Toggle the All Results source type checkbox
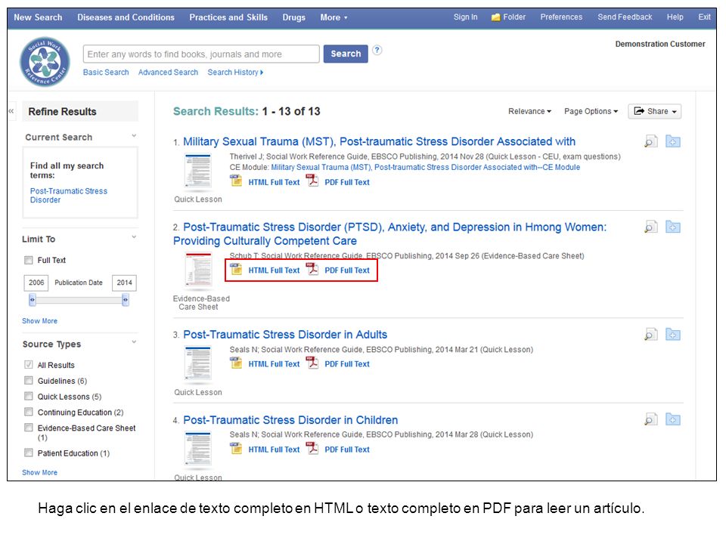The width and height of the screenshot is (726, 544). coord(29,364)
